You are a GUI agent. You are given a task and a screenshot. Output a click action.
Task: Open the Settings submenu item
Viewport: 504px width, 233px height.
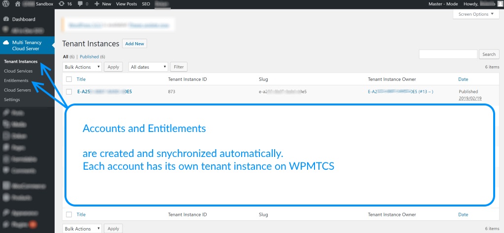coord(12,100)
